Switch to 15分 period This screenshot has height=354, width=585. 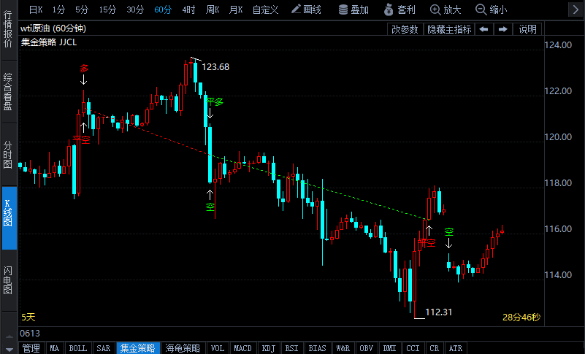pos(107,9)
